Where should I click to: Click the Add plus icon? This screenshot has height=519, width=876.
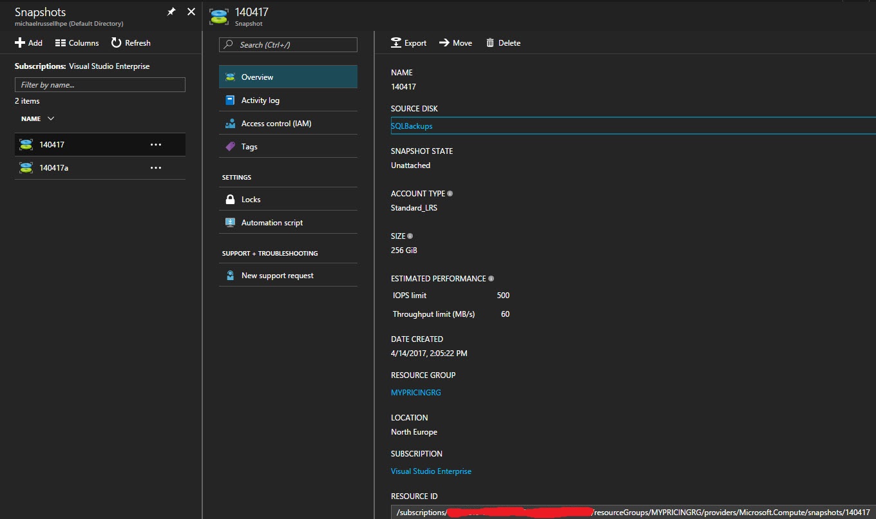19,42
